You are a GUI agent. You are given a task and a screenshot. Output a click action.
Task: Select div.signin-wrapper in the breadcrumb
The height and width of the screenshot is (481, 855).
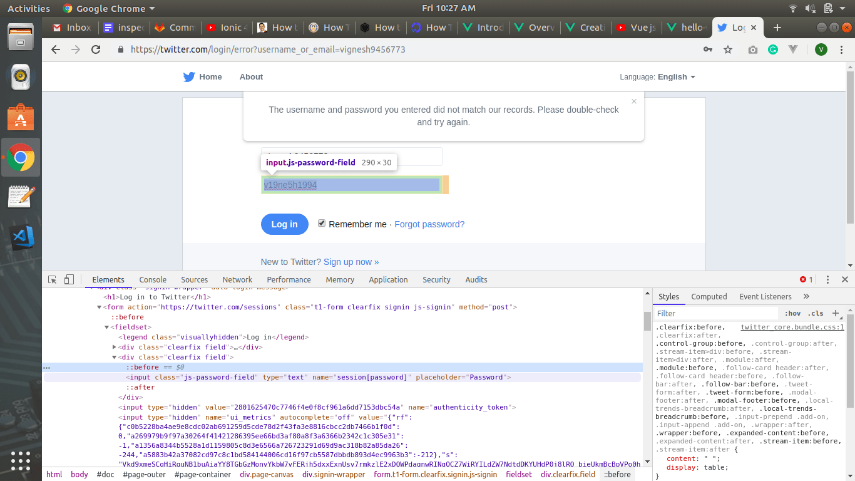pyautogui.click(x=334, y=475)
